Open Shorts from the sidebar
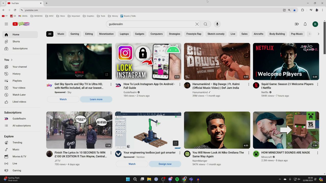The height and width of the screenshot is (183, 326). point(16,41)
